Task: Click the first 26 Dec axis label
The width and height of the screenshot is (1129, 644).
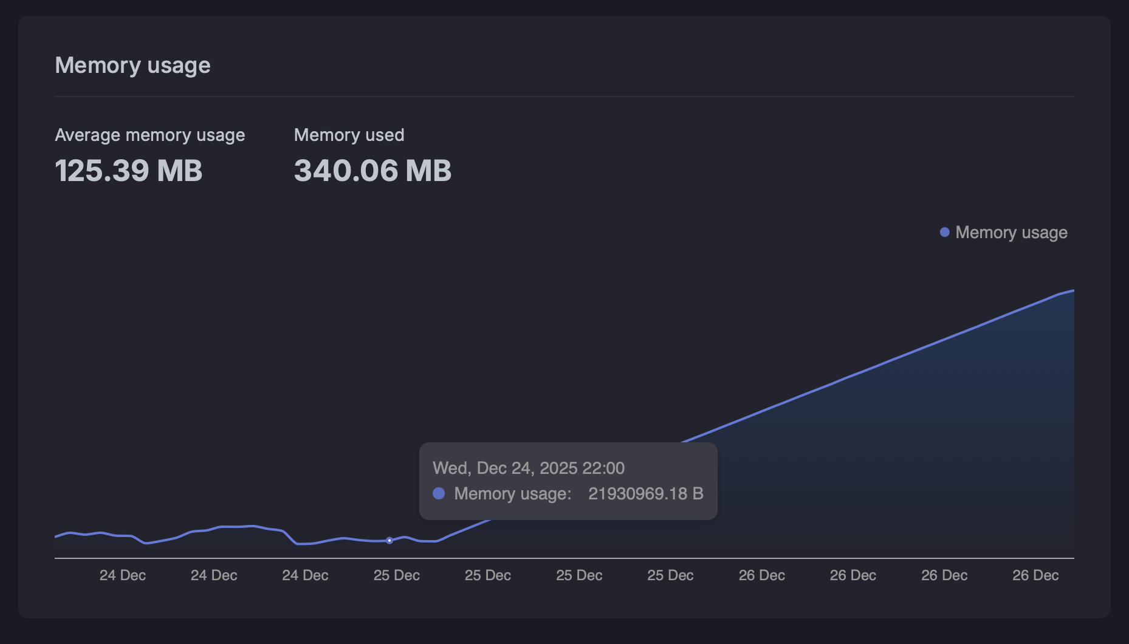Action: (761, 575)
